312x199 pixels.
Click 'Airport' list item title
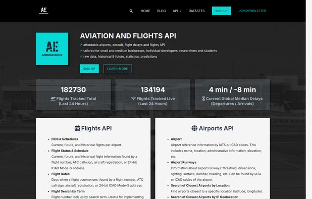(176, 139)
